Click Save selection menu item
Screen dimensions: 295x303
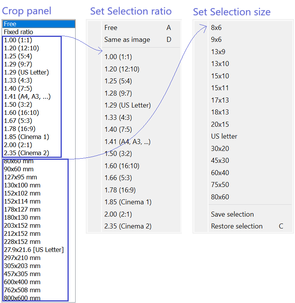tap(232, 214)
